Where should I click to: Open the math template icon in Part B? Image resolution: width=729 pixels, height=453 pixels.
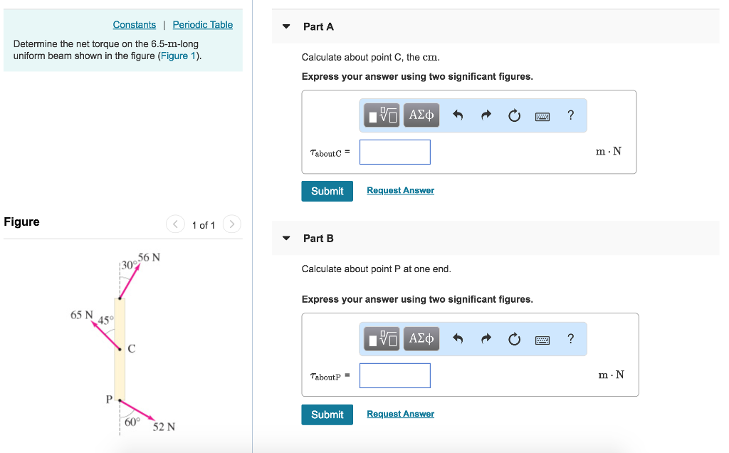click(382, 338)
